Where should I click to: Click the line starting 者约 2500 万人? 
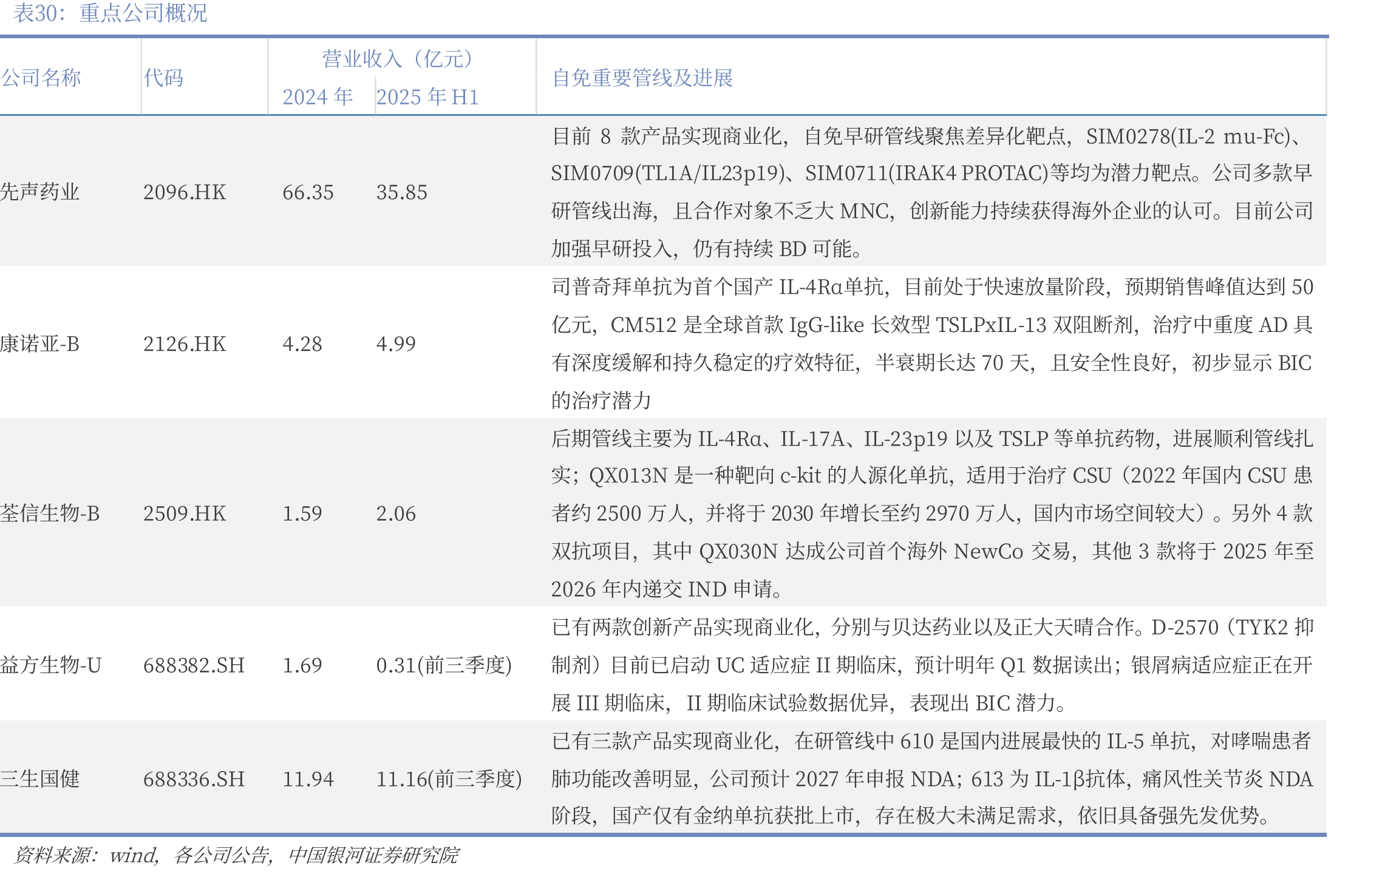pos(932,513)
